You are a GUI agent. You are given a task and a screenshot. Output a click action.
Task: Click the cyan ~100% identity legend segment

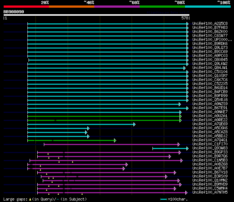[x=208, y=7]
